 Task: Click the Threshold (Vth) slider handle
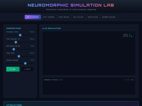point(20,35)
